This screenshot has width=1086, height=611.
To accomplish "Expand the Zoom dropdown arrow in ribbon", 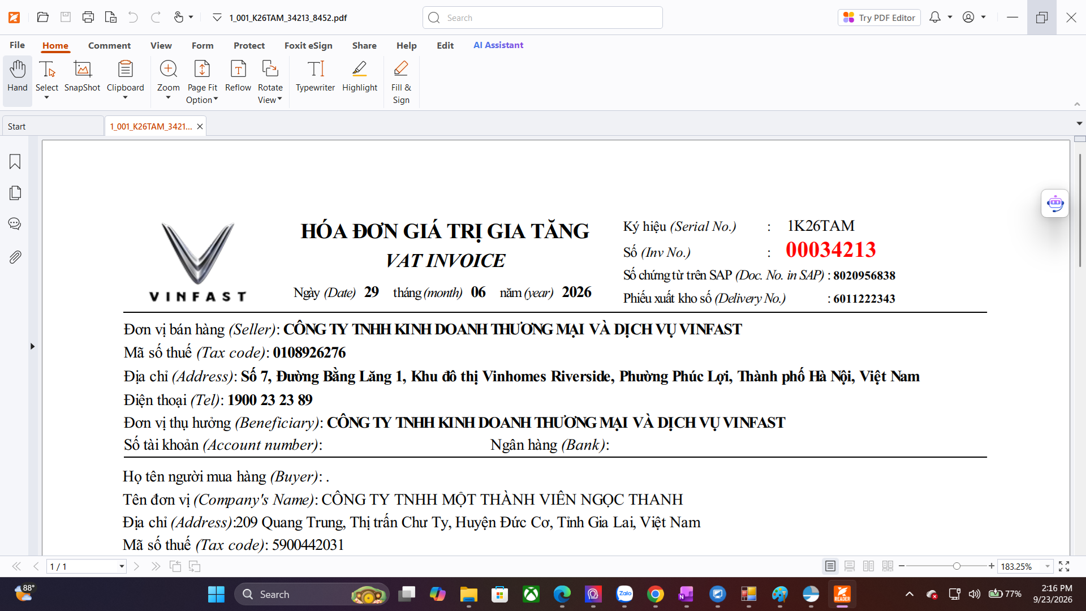I will click(168, 98).
